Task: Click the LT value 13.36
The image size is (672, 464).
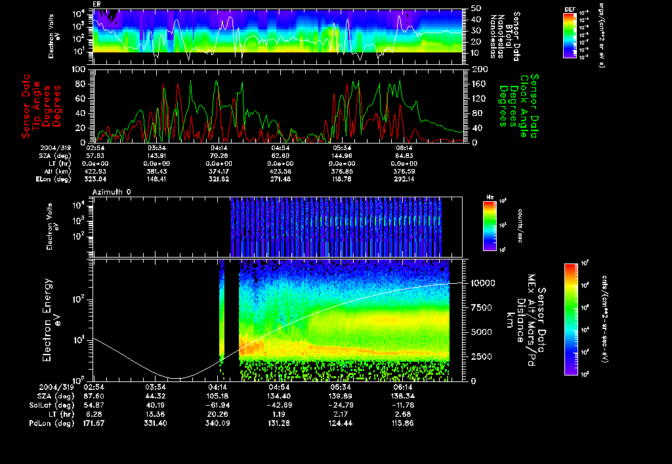Action: [157, 414]
